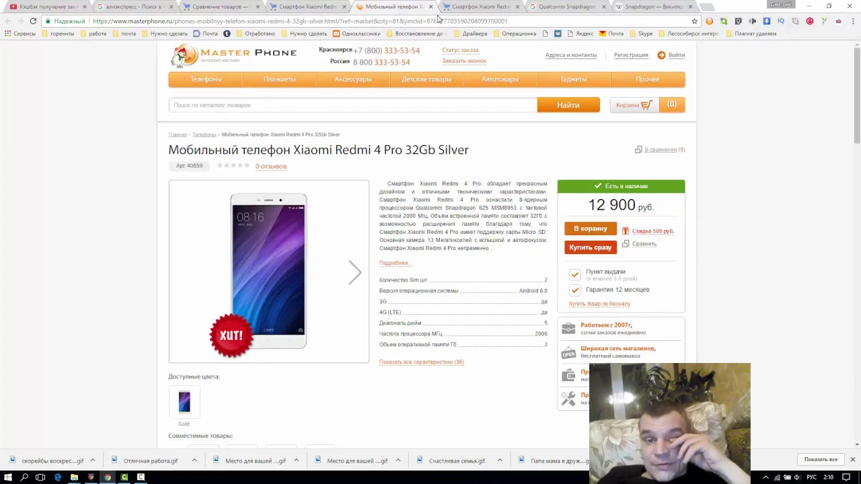
Task: Click the shop basket icon near 'Работаем с 2007г'
Action: coord(568,328)
